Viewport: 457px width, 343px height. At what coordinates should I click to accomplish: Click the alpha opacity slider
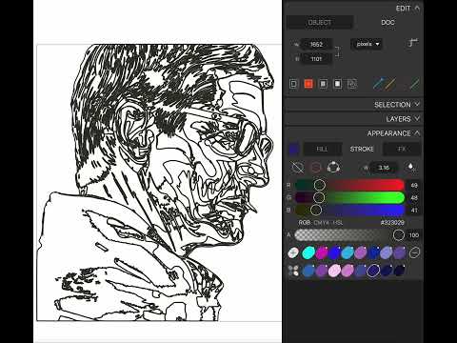349,235
